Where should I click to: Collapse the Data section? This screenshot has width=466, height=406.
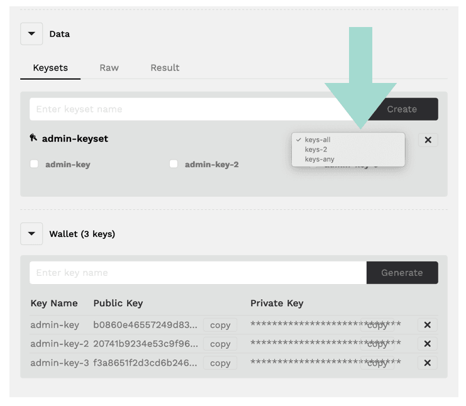pyautogui.click(x=31, y=34)
